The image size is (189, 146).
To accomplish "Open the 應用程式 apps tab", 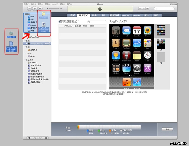I will [83, 15].
